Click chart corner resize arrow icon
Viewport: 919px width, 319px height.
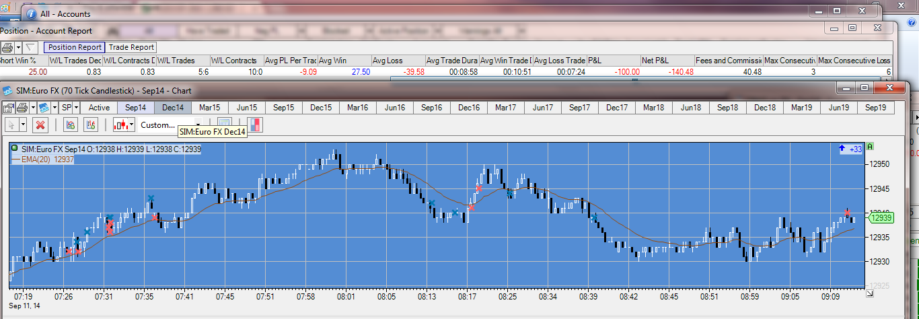[870, 293]
